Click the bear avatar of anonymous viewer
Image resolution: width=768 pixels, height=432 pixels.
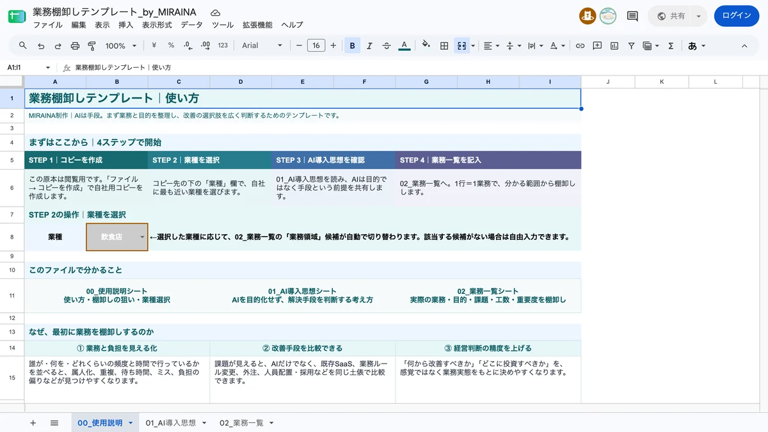tap(588, 16)
